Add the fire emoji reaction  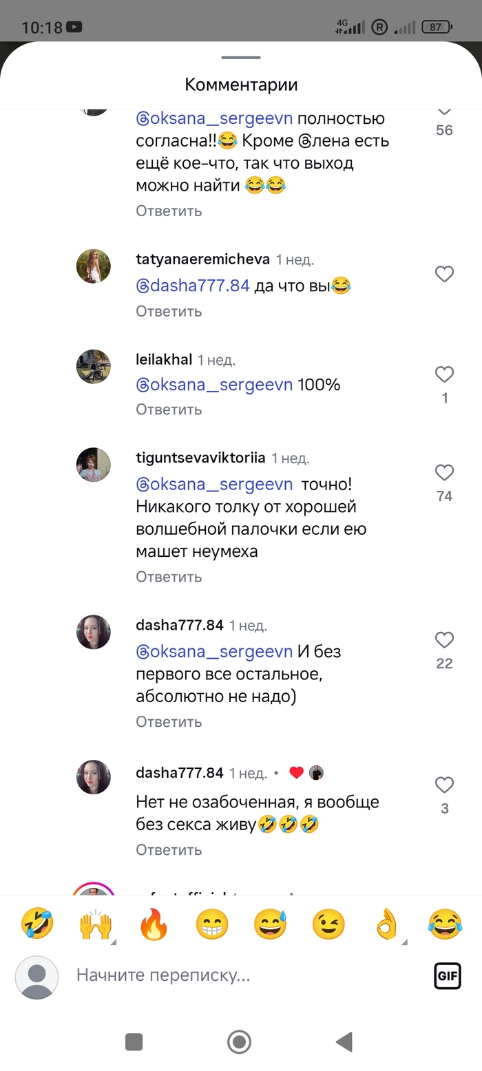pos(154,924)
